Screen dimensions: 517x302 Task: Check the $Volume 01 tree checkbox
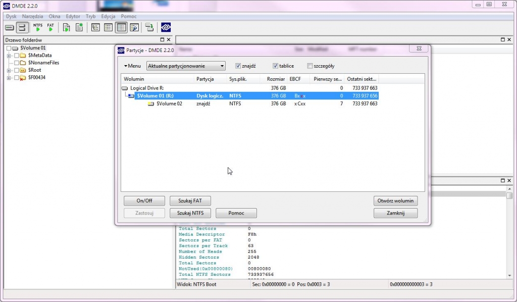(9, 48)
